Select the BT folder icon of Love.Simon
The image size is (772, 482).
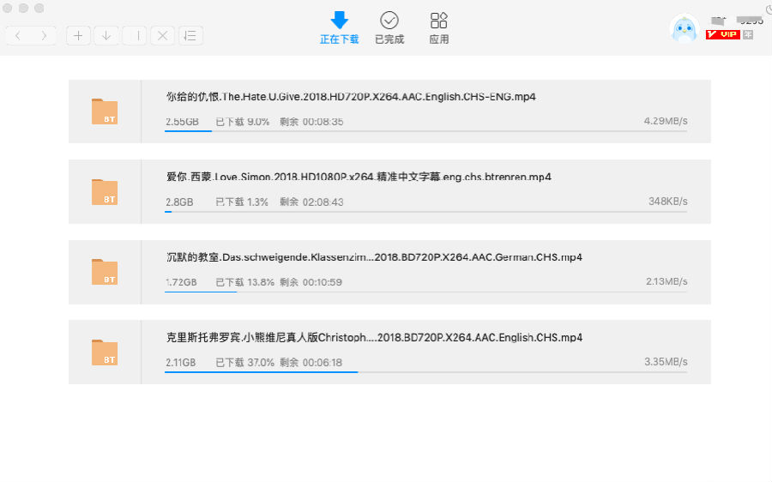(105, 191)
